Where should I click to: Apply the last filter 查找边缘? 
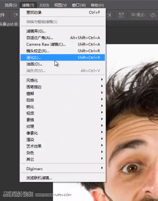(63, 13)
